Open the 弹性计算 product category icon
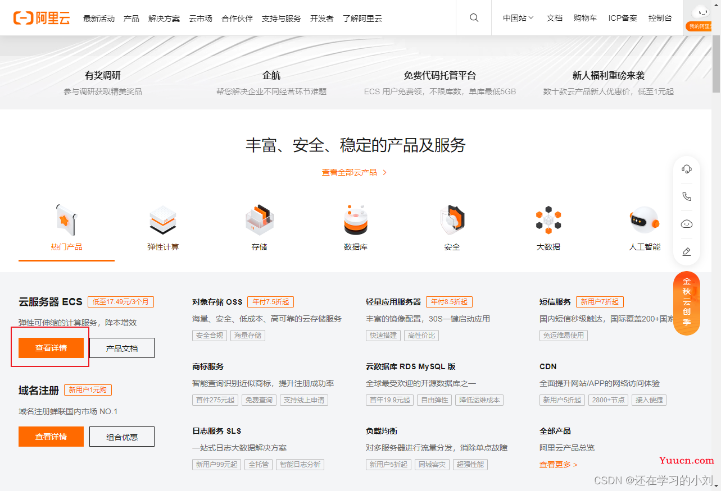The height and width of the screenshot is (491, 721). [163, 221]
